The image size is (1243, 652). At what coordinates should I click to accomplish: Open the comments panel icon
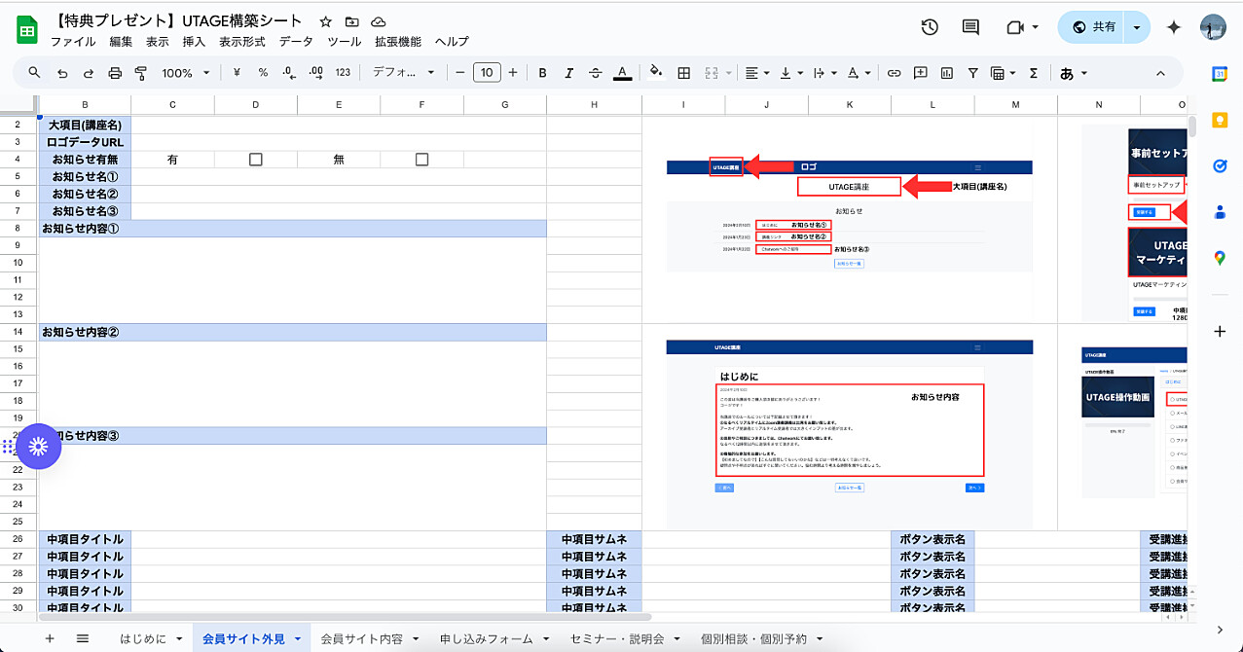[x=970, y=27]
